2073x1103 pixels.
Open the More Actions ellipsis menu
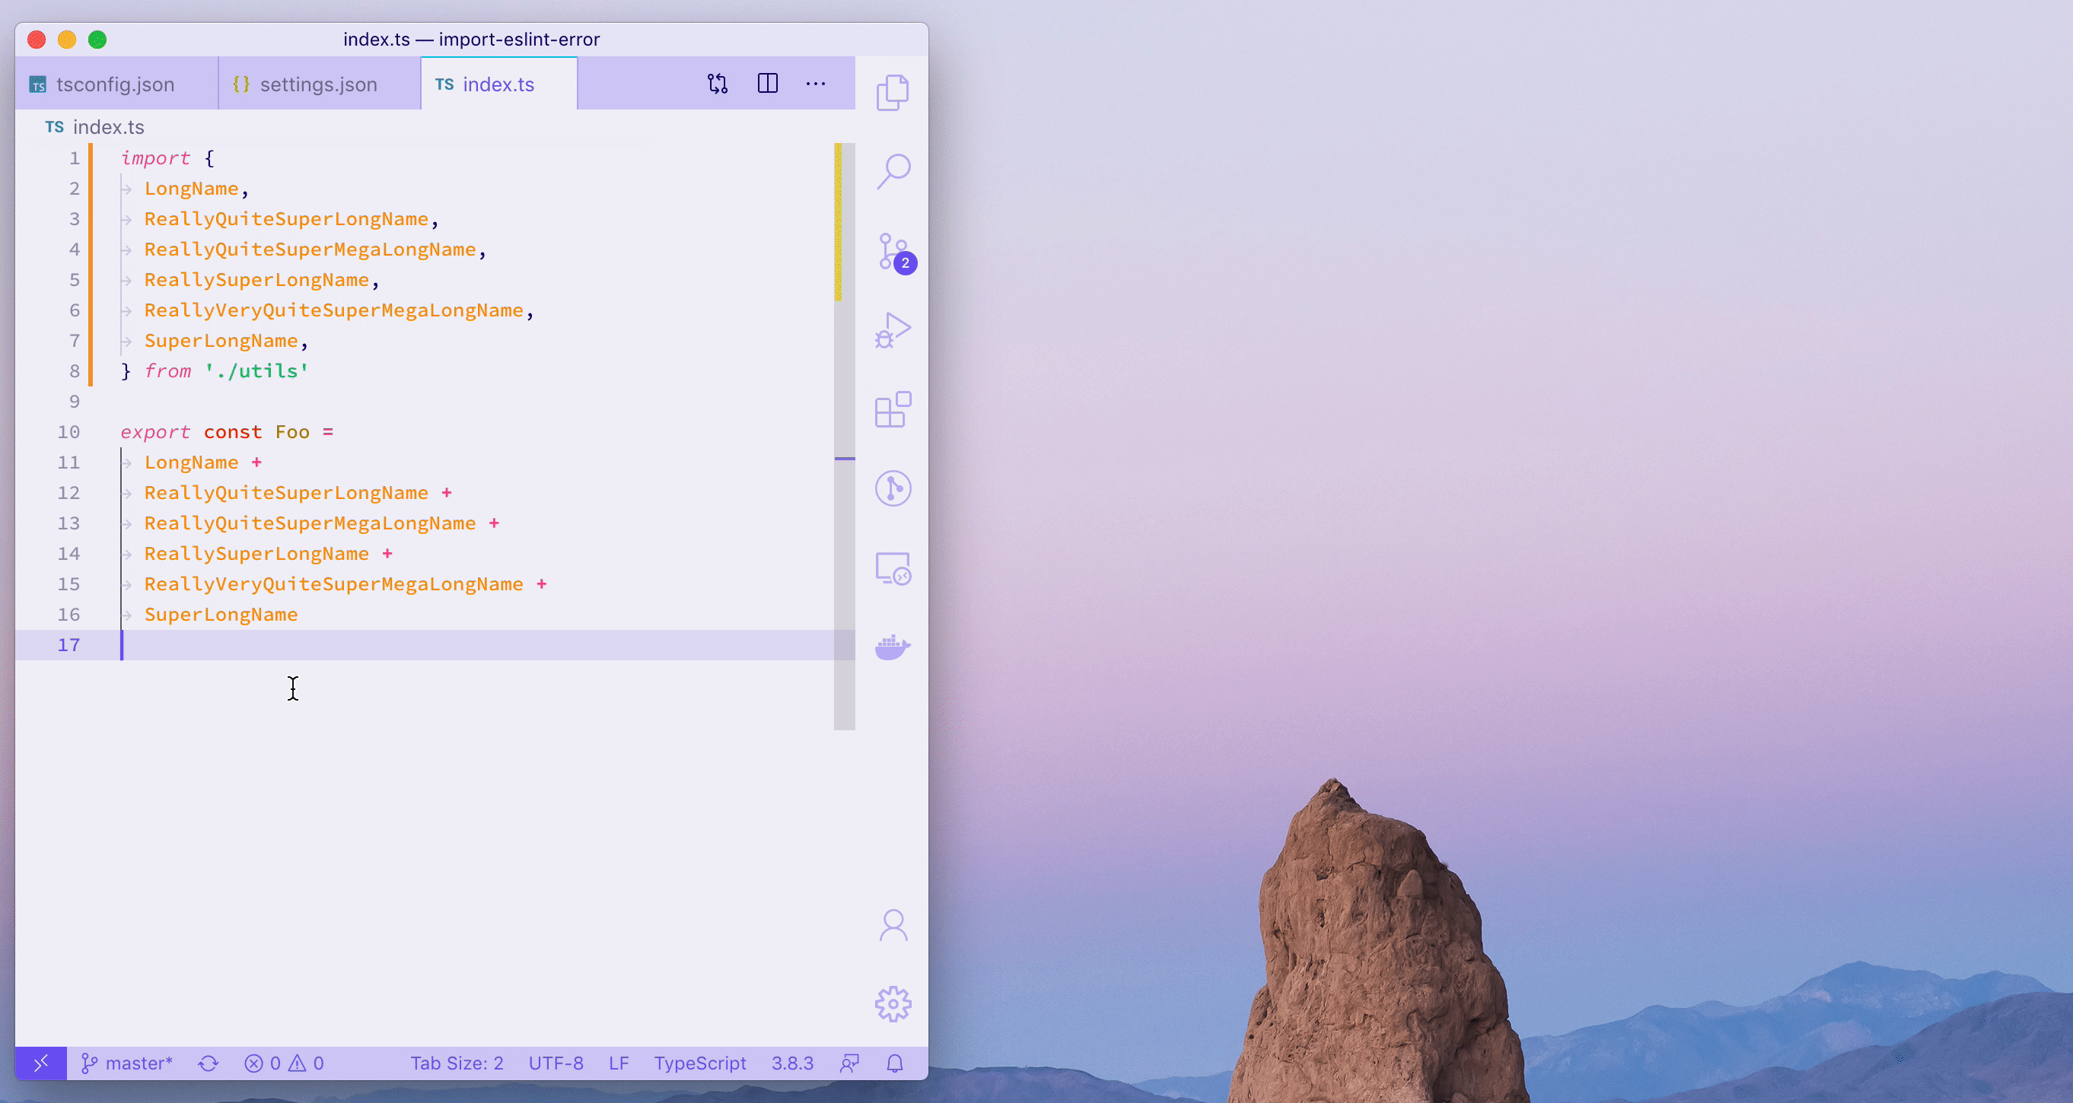point(815,84)
